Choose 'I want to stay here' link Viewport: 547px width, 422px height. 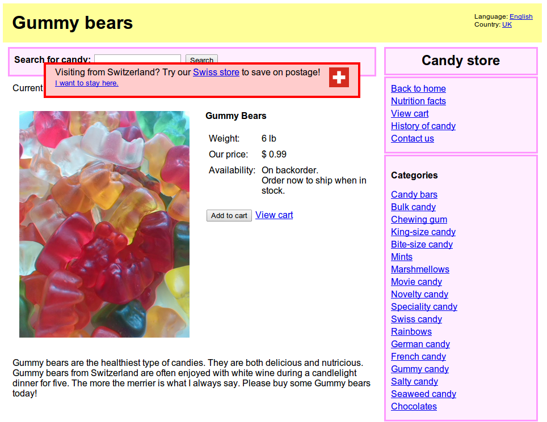86,83
